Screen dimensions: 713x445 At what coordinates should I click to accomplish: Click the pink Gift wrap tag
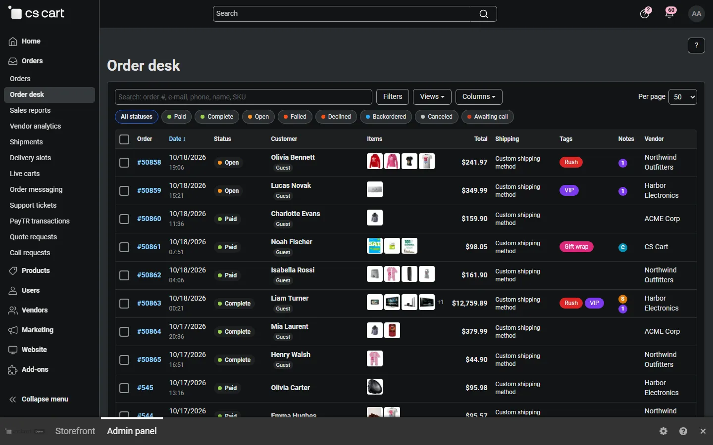[x=576, y=247]
